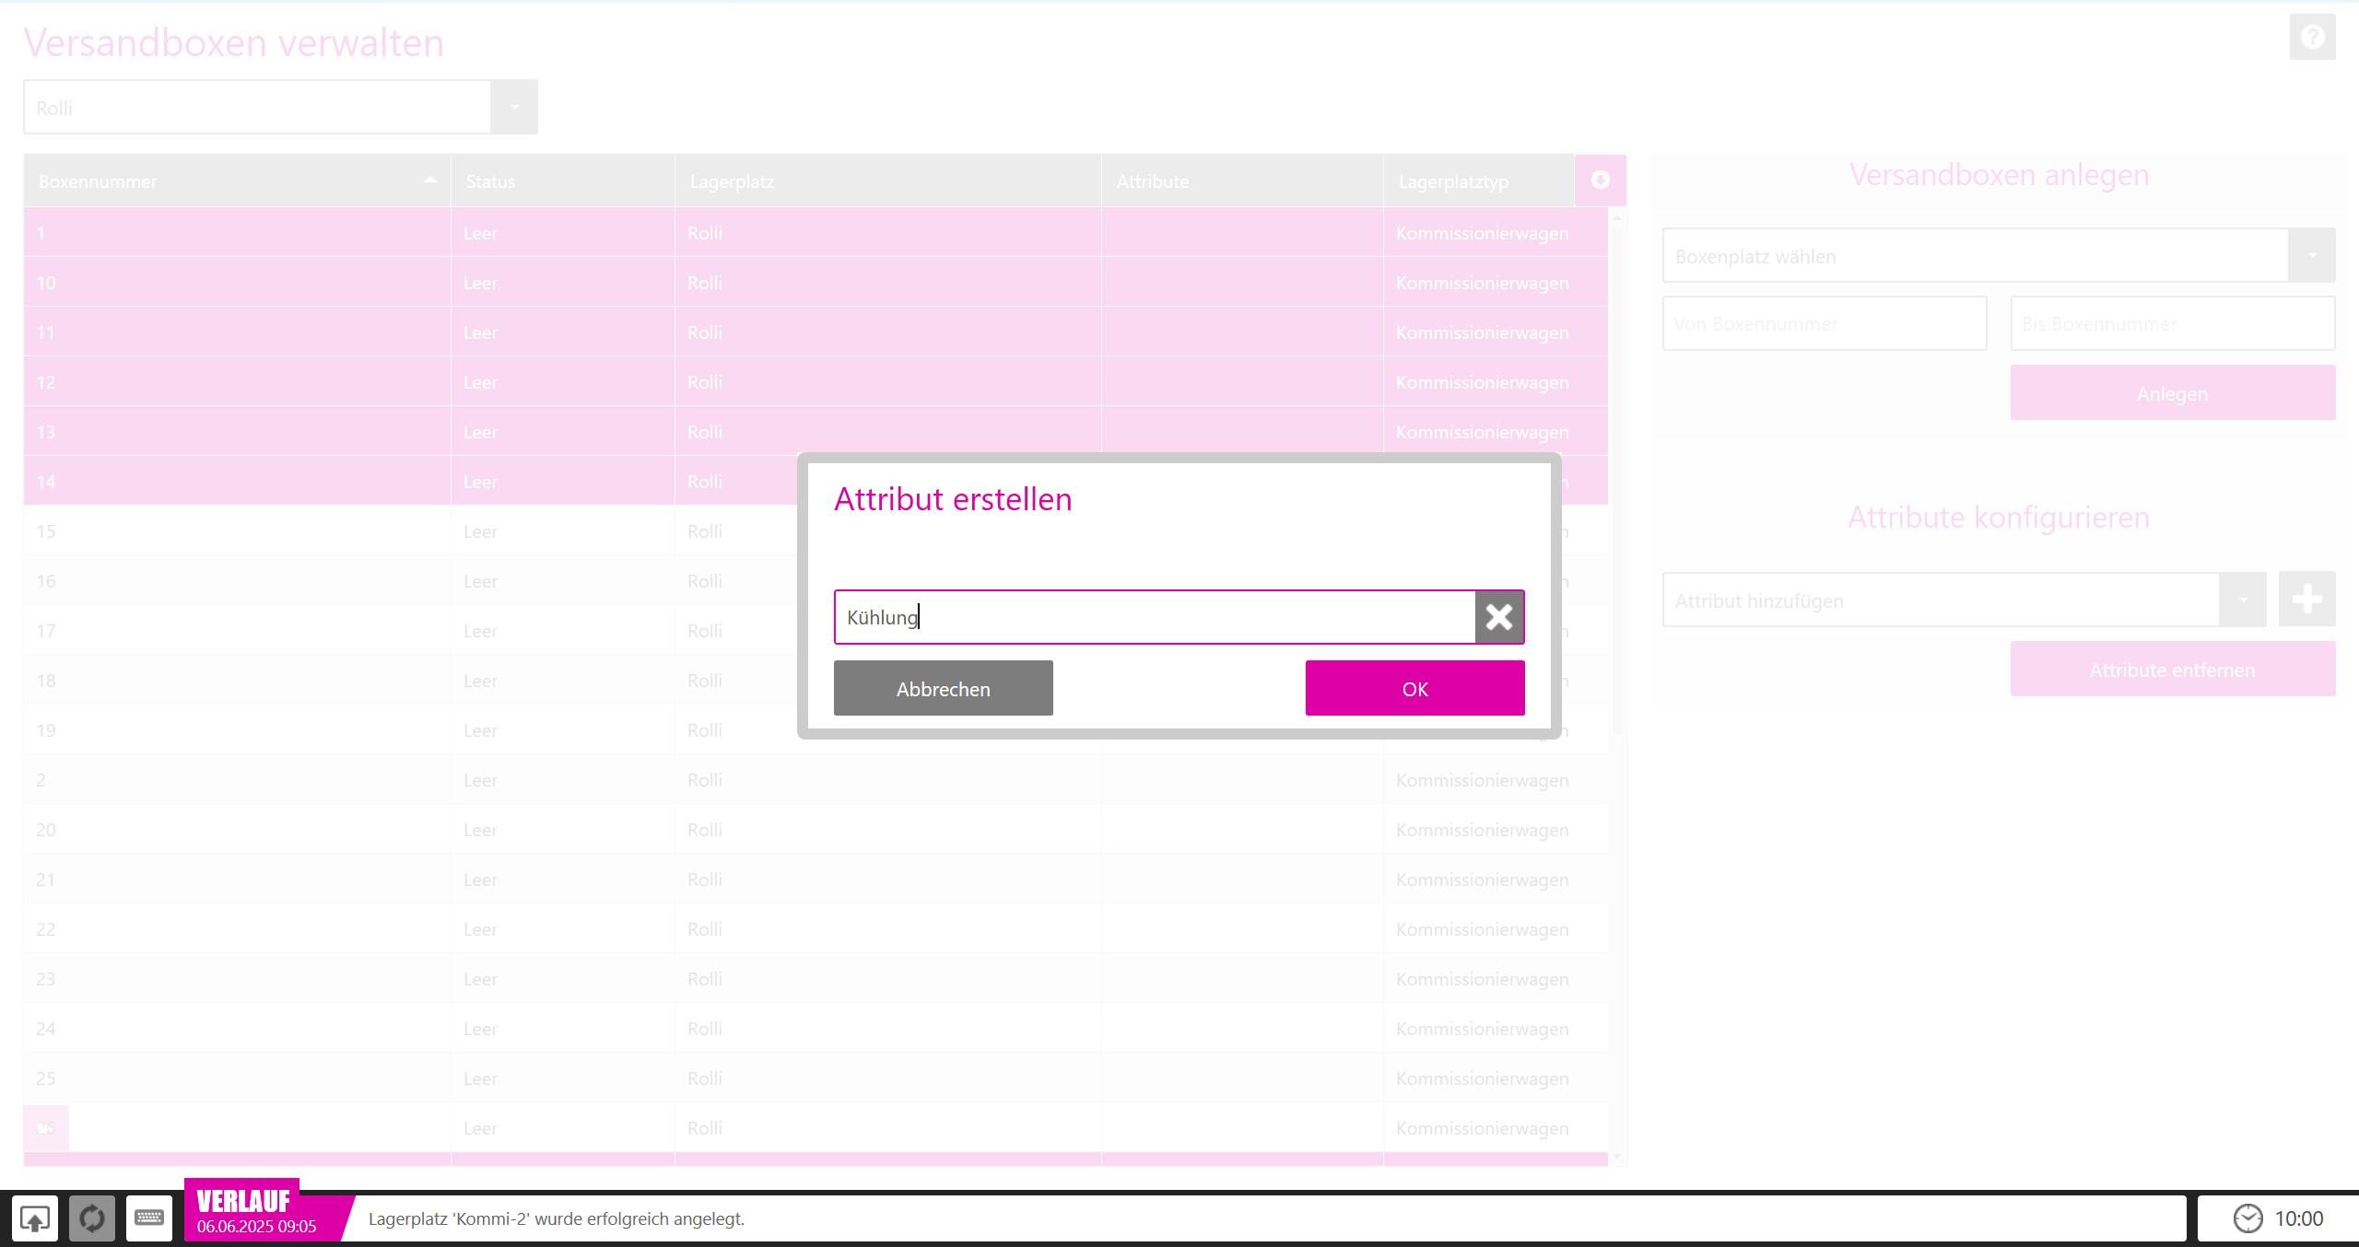
Task: Expand the Rolli location dropdown
Action: tap(514, 108)
